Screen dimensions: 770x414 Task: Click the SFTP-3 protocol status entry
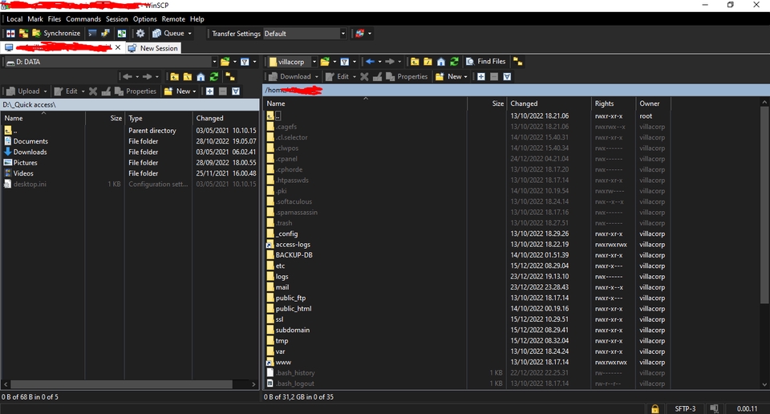[x=685, y=408]
